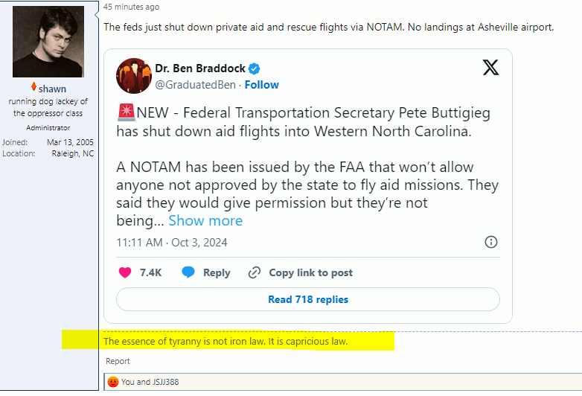Screen dimensions: 582x396
Task: Open the tweet date 11:11 AM Oct 3, 2024
Action: 172,243
